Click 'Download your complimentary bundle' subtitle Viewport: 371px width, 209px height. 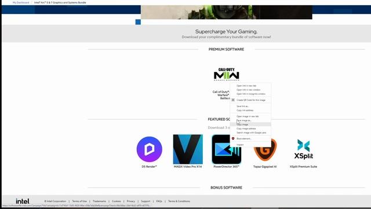point(227,37)
